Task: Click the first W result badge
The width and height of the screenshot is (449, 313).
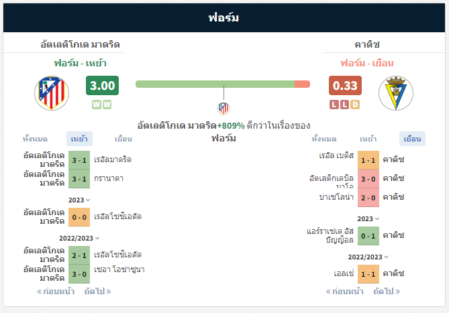Action: pyautogui.click(x=97, y=105)
